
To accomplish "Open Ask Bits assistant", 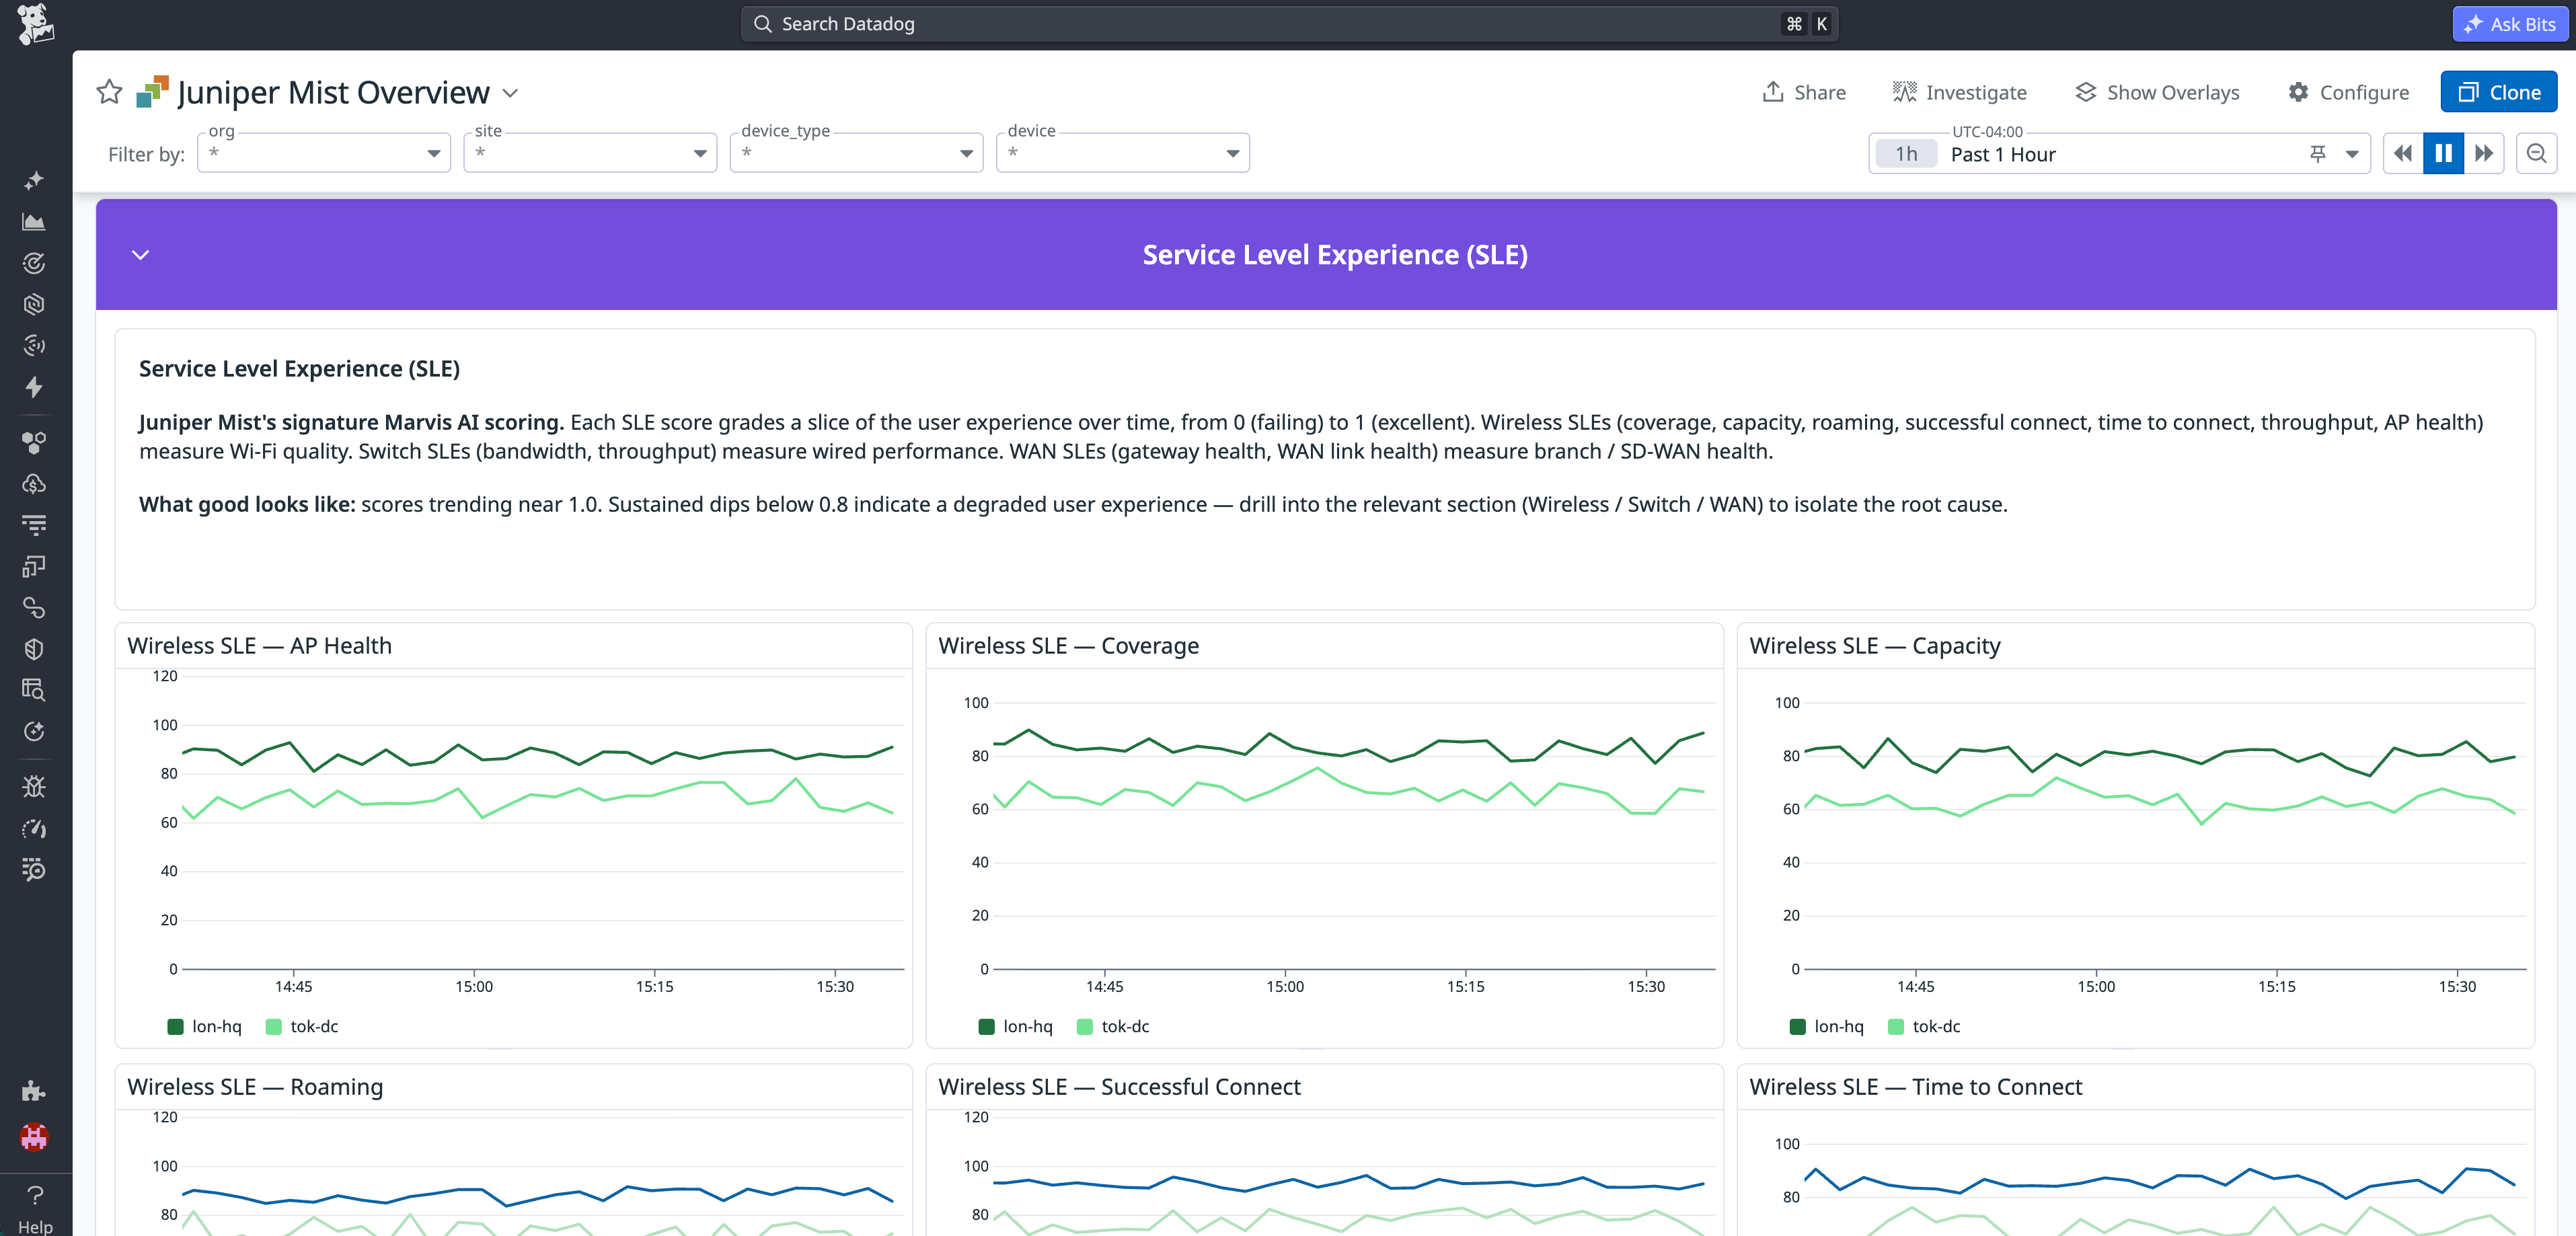I will [2510, 24].
